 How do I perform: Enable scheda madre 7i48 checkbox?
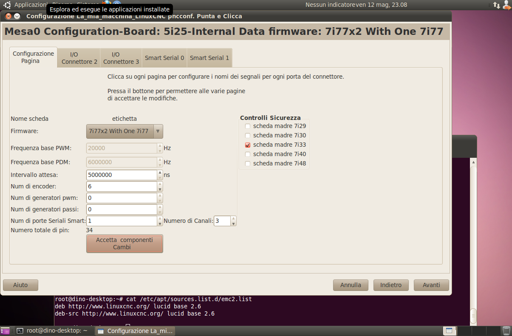(248, 163)
